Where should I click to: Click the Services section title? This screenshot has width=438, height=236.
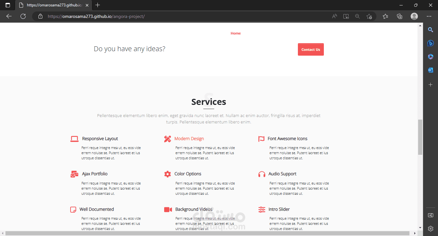pos(209,102)
